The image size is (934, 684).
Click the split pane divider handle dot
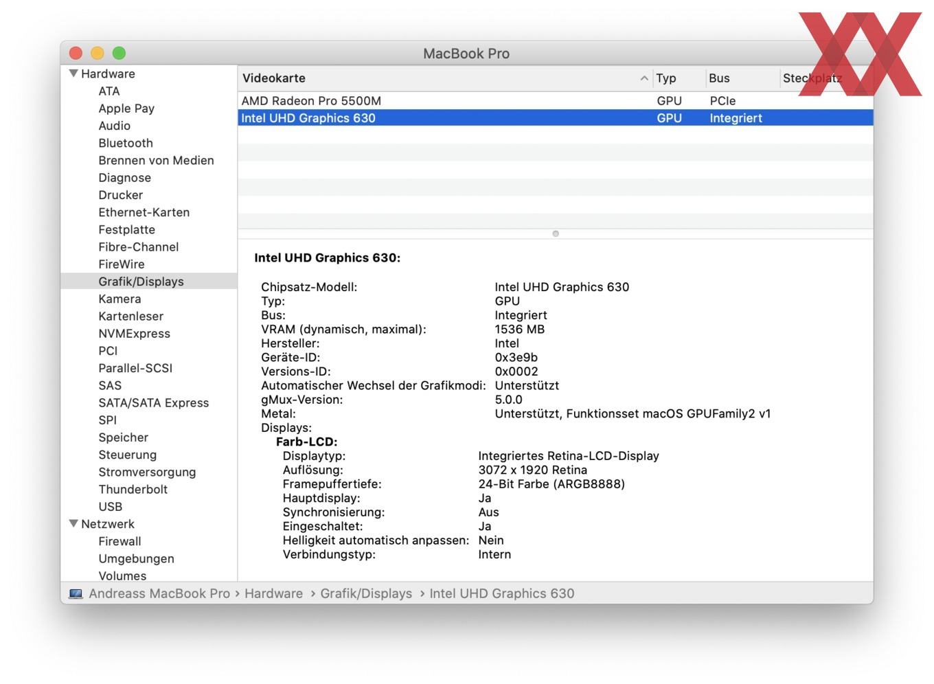click(x=556, y=233)
